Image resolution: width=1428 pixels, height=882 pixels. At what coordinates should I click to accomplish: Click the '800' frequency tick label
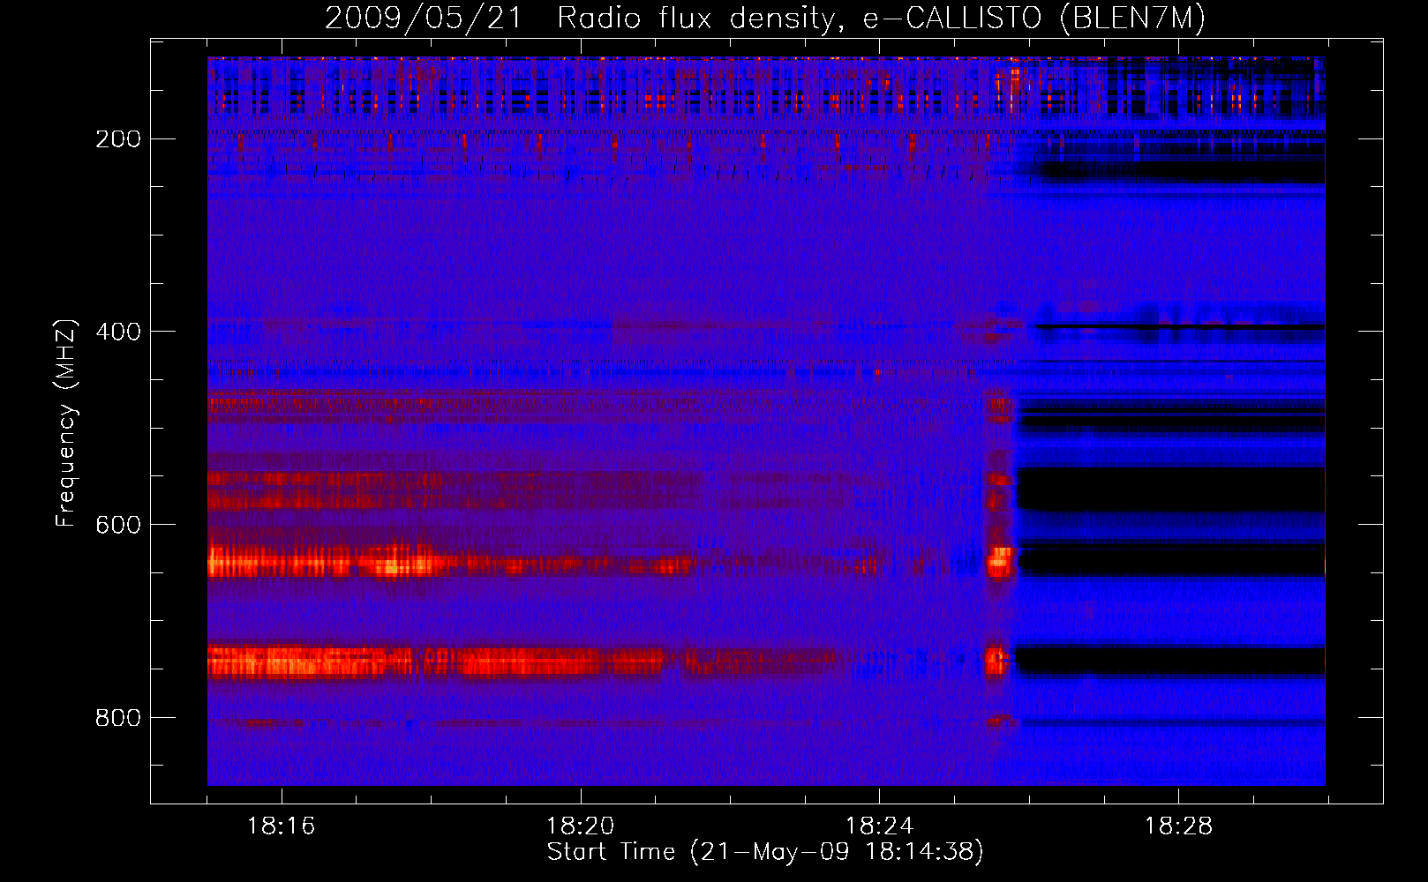118,718
